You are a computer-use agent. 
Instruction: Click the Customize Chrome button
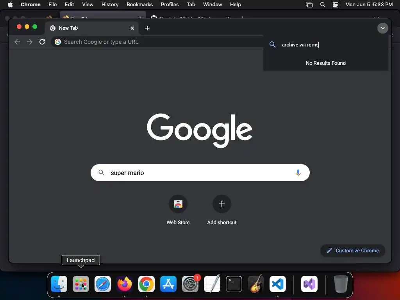[x=353, y=250]
